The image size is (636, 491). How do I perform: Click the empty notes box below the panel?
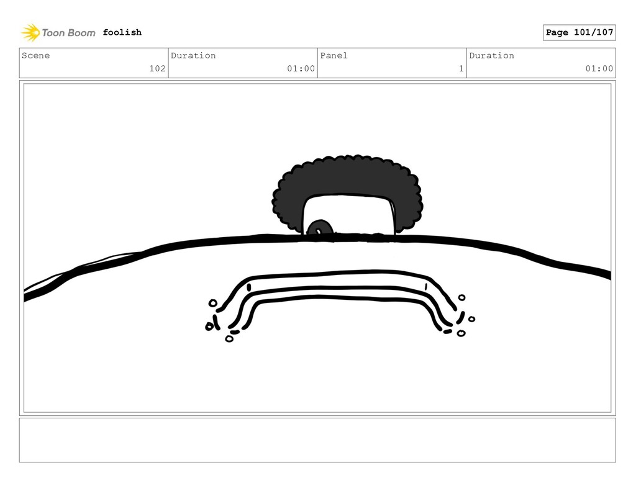(317, 440)
